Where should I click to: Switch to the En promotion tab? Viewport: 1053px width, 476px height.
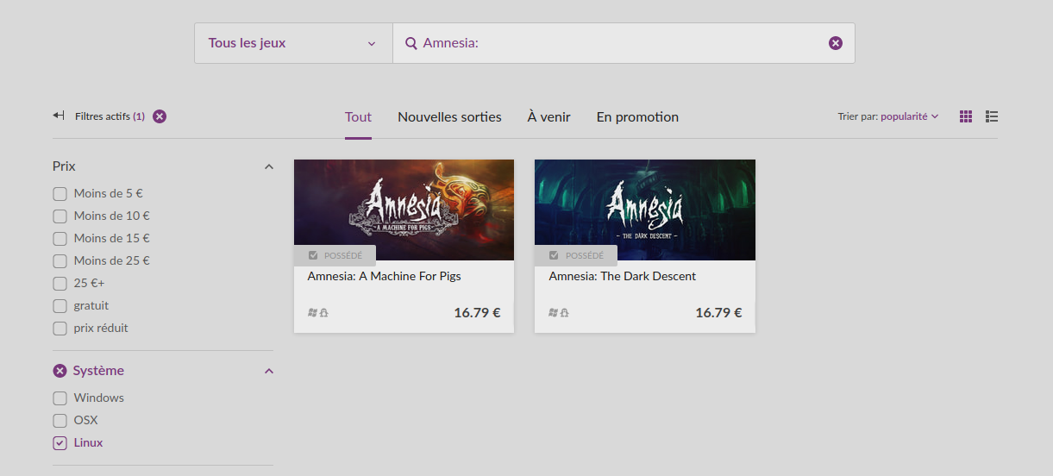(x=637, y=117)
